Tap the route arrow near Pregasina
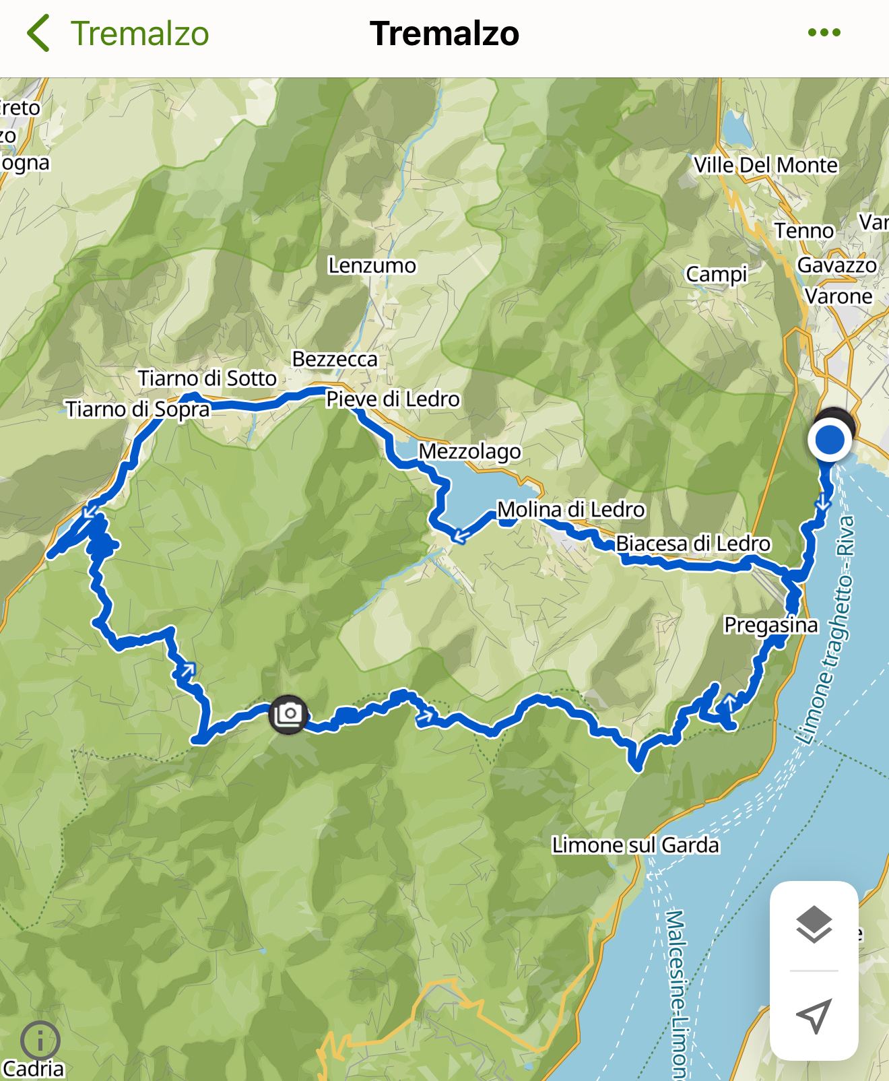This screenshot has height=1081, width=889. (x=729, y=702)
